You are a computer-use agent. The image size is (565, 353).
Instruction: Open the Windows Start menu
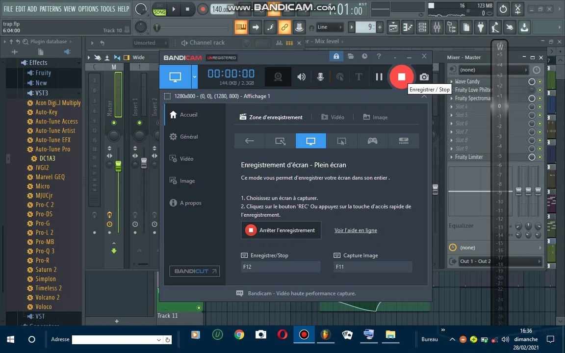point(10,339)
